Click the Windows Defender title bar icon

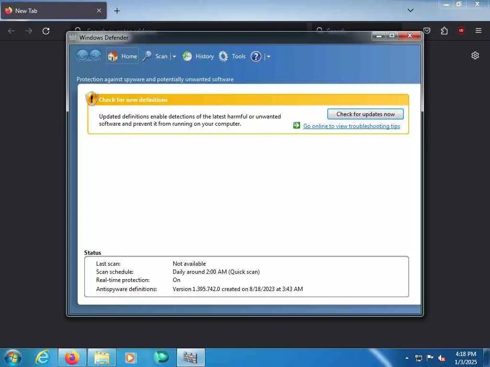(x=73, y=37)
